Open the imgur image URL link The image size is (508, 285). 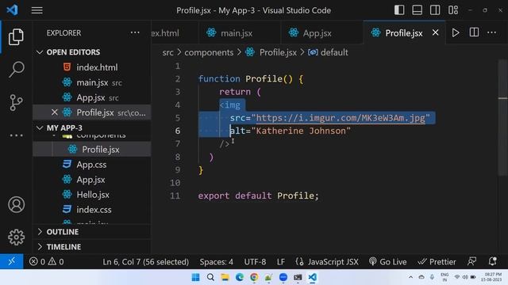pyautogui.click(x=341, y=118)
